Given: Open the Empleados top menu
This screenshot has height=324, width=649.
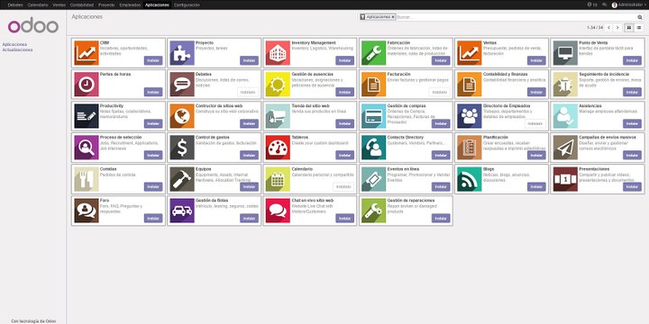Looking at the screenshot, I should (130, 5).
